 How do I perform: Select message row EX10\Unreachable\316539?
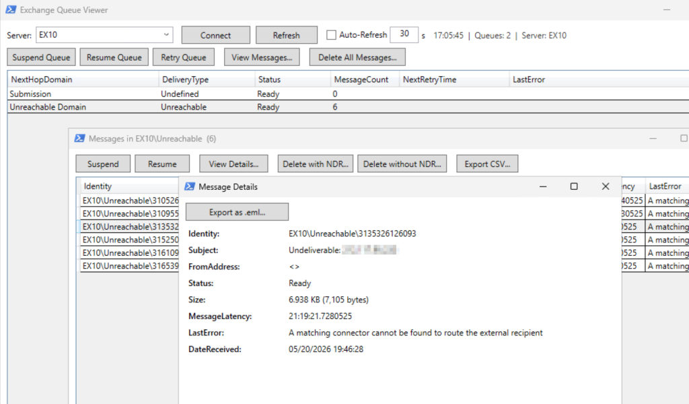point(130,266)
